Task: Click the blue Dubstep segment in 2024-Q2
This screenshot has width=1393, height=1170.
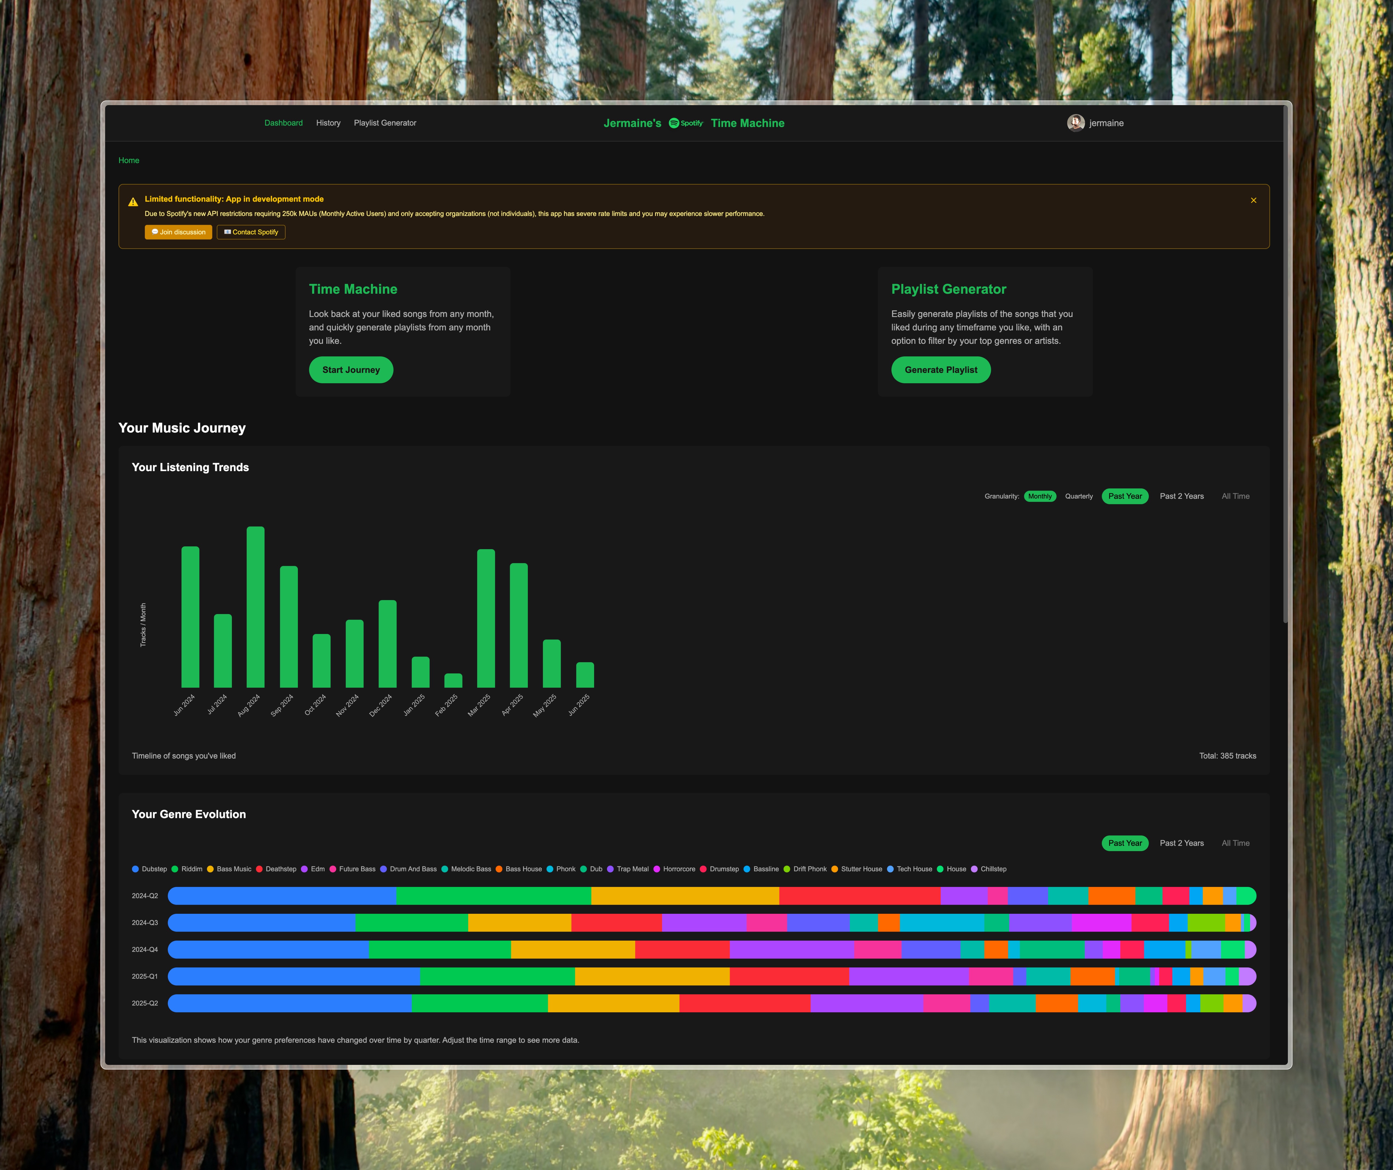Action: (282, 896)
